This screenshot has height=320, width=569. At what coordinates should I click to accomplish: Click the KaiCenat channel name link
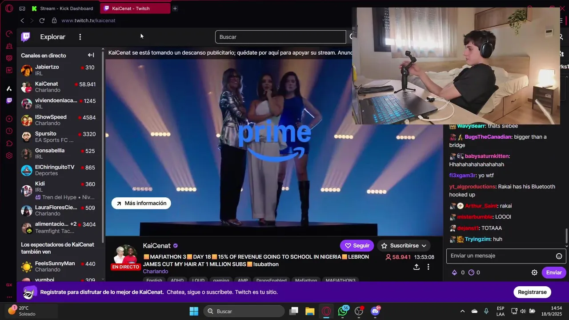pyautogui.click(x=157, y=246)
